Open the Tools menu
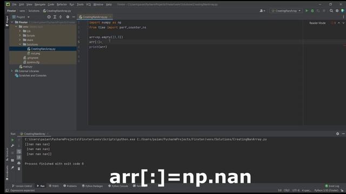Image resolution: width=346 pixels, height=194 pixels. coord(80,4)
